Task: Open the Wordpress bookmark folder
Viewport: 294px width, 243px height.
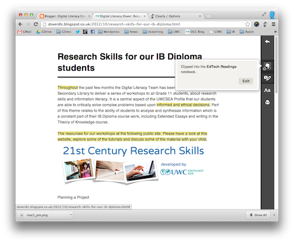Action: click(109, 32)
